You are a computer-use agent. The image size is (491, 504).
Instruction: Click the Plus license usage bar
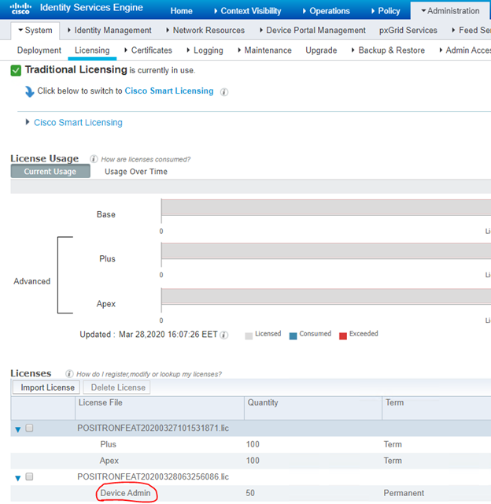[326, 251]
